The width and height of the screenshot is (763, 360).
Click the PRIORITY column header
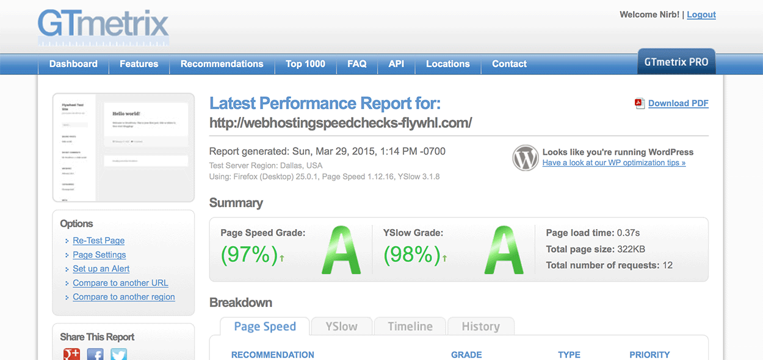point(649,355)
